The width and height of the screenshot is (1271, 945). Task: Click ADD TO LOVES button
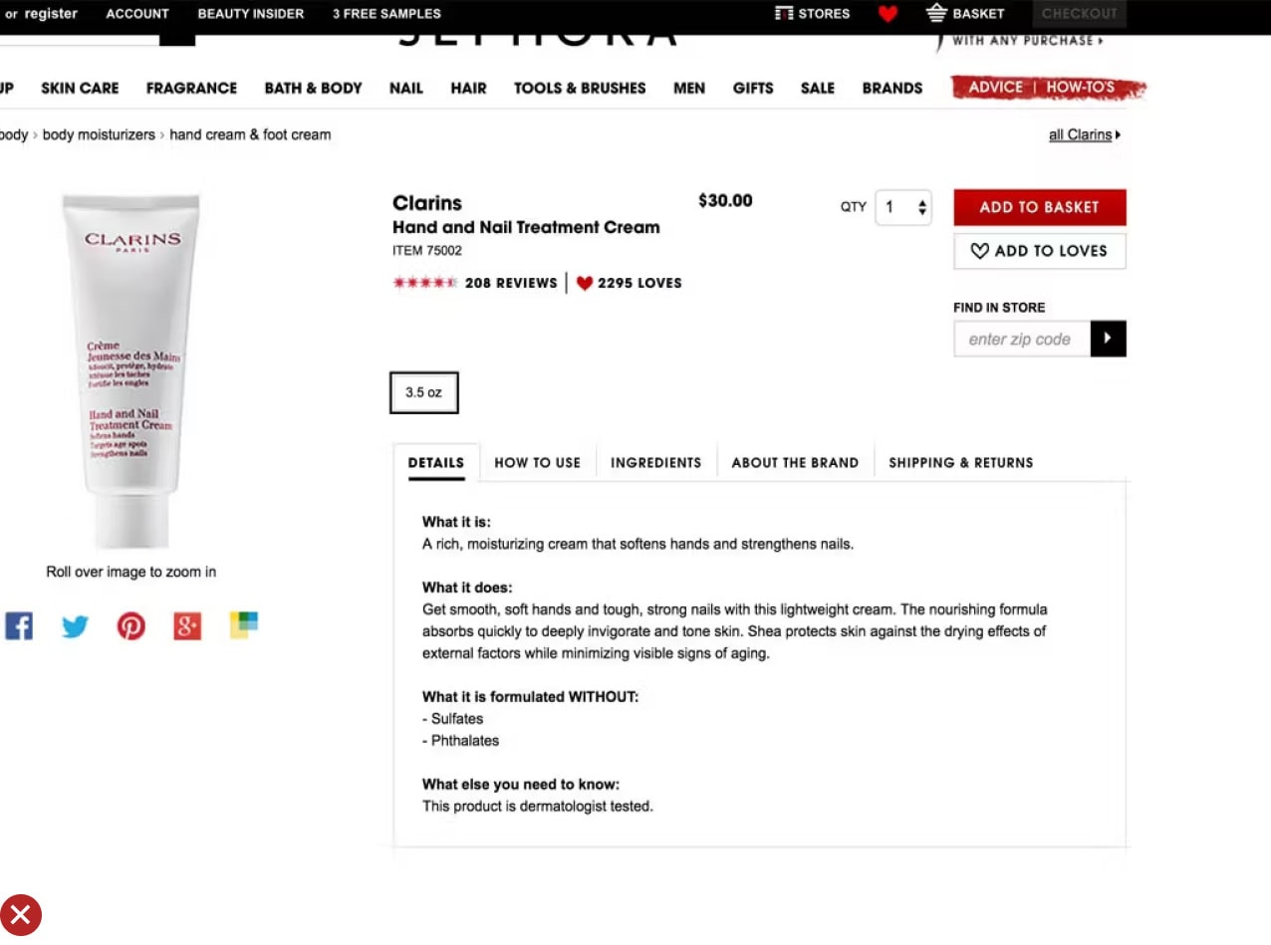1040,251
